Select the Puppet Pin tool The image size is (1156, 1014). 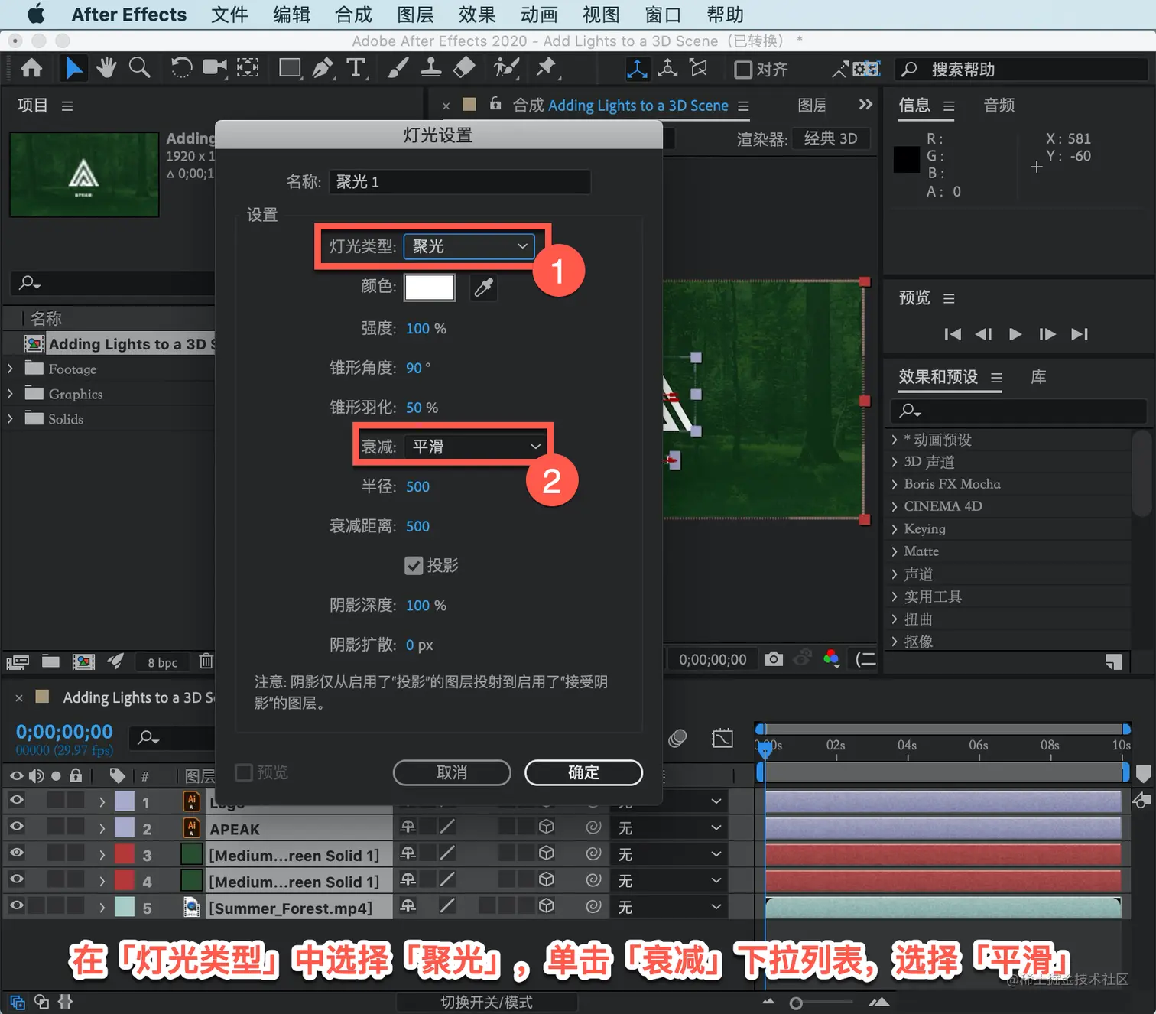coord(547,68)
